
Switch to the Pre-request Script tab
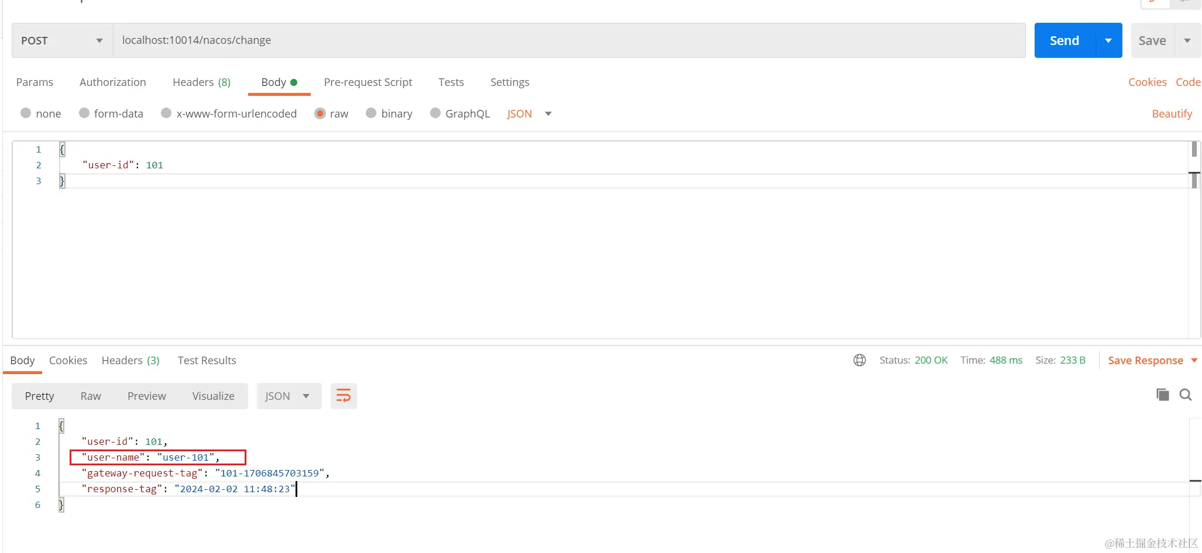(x=368, y=82)
